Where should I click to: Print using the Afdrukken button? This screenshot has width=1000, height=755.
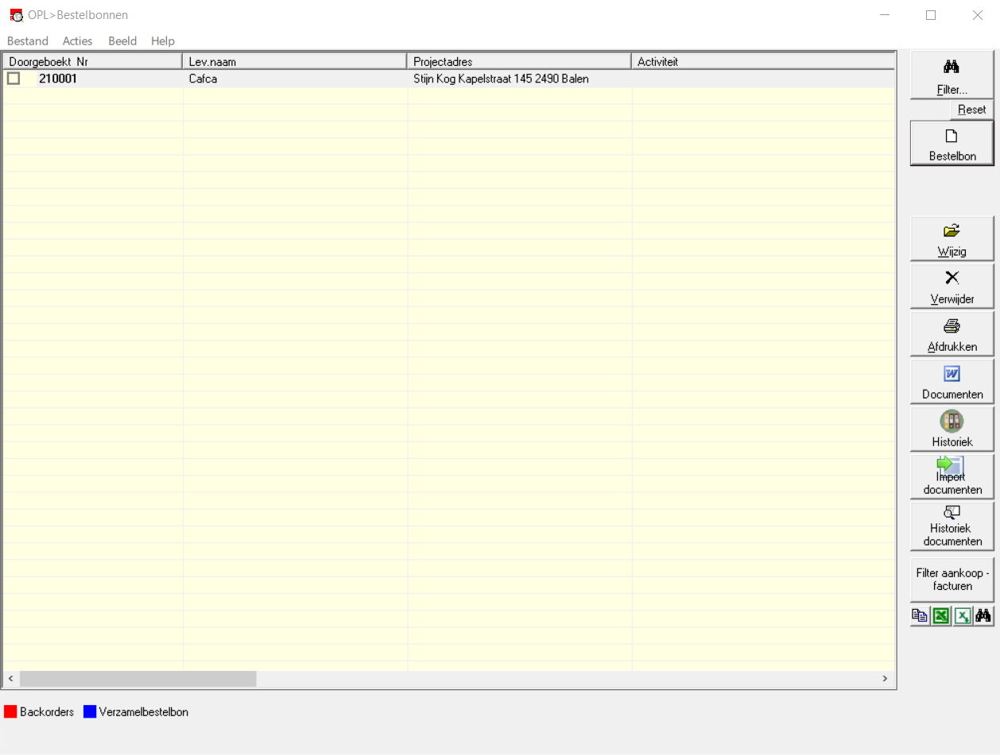pyautogui.click(x=952, y=334)
